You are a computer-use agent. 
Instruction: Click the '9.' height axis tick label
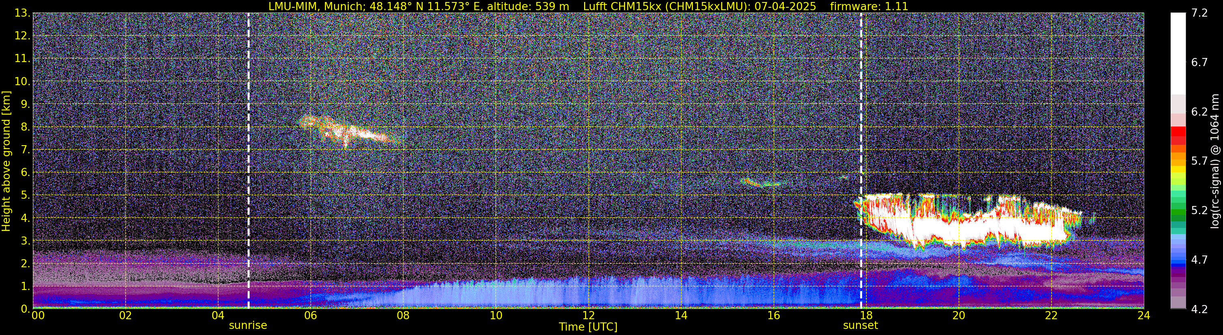25,104
